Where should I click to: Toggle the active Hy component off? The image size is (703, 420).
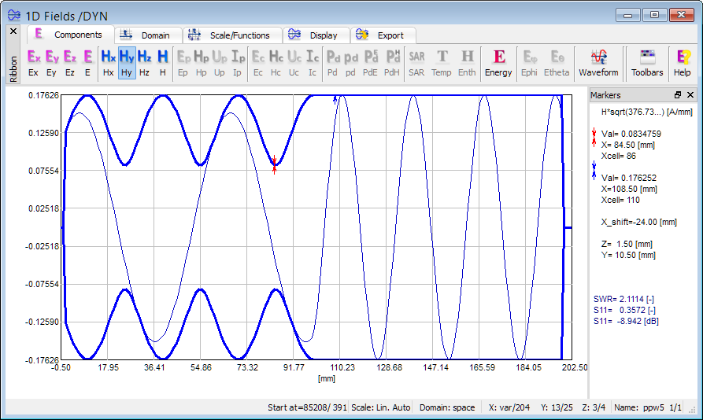pyautogui.click(x=126, y=62)
